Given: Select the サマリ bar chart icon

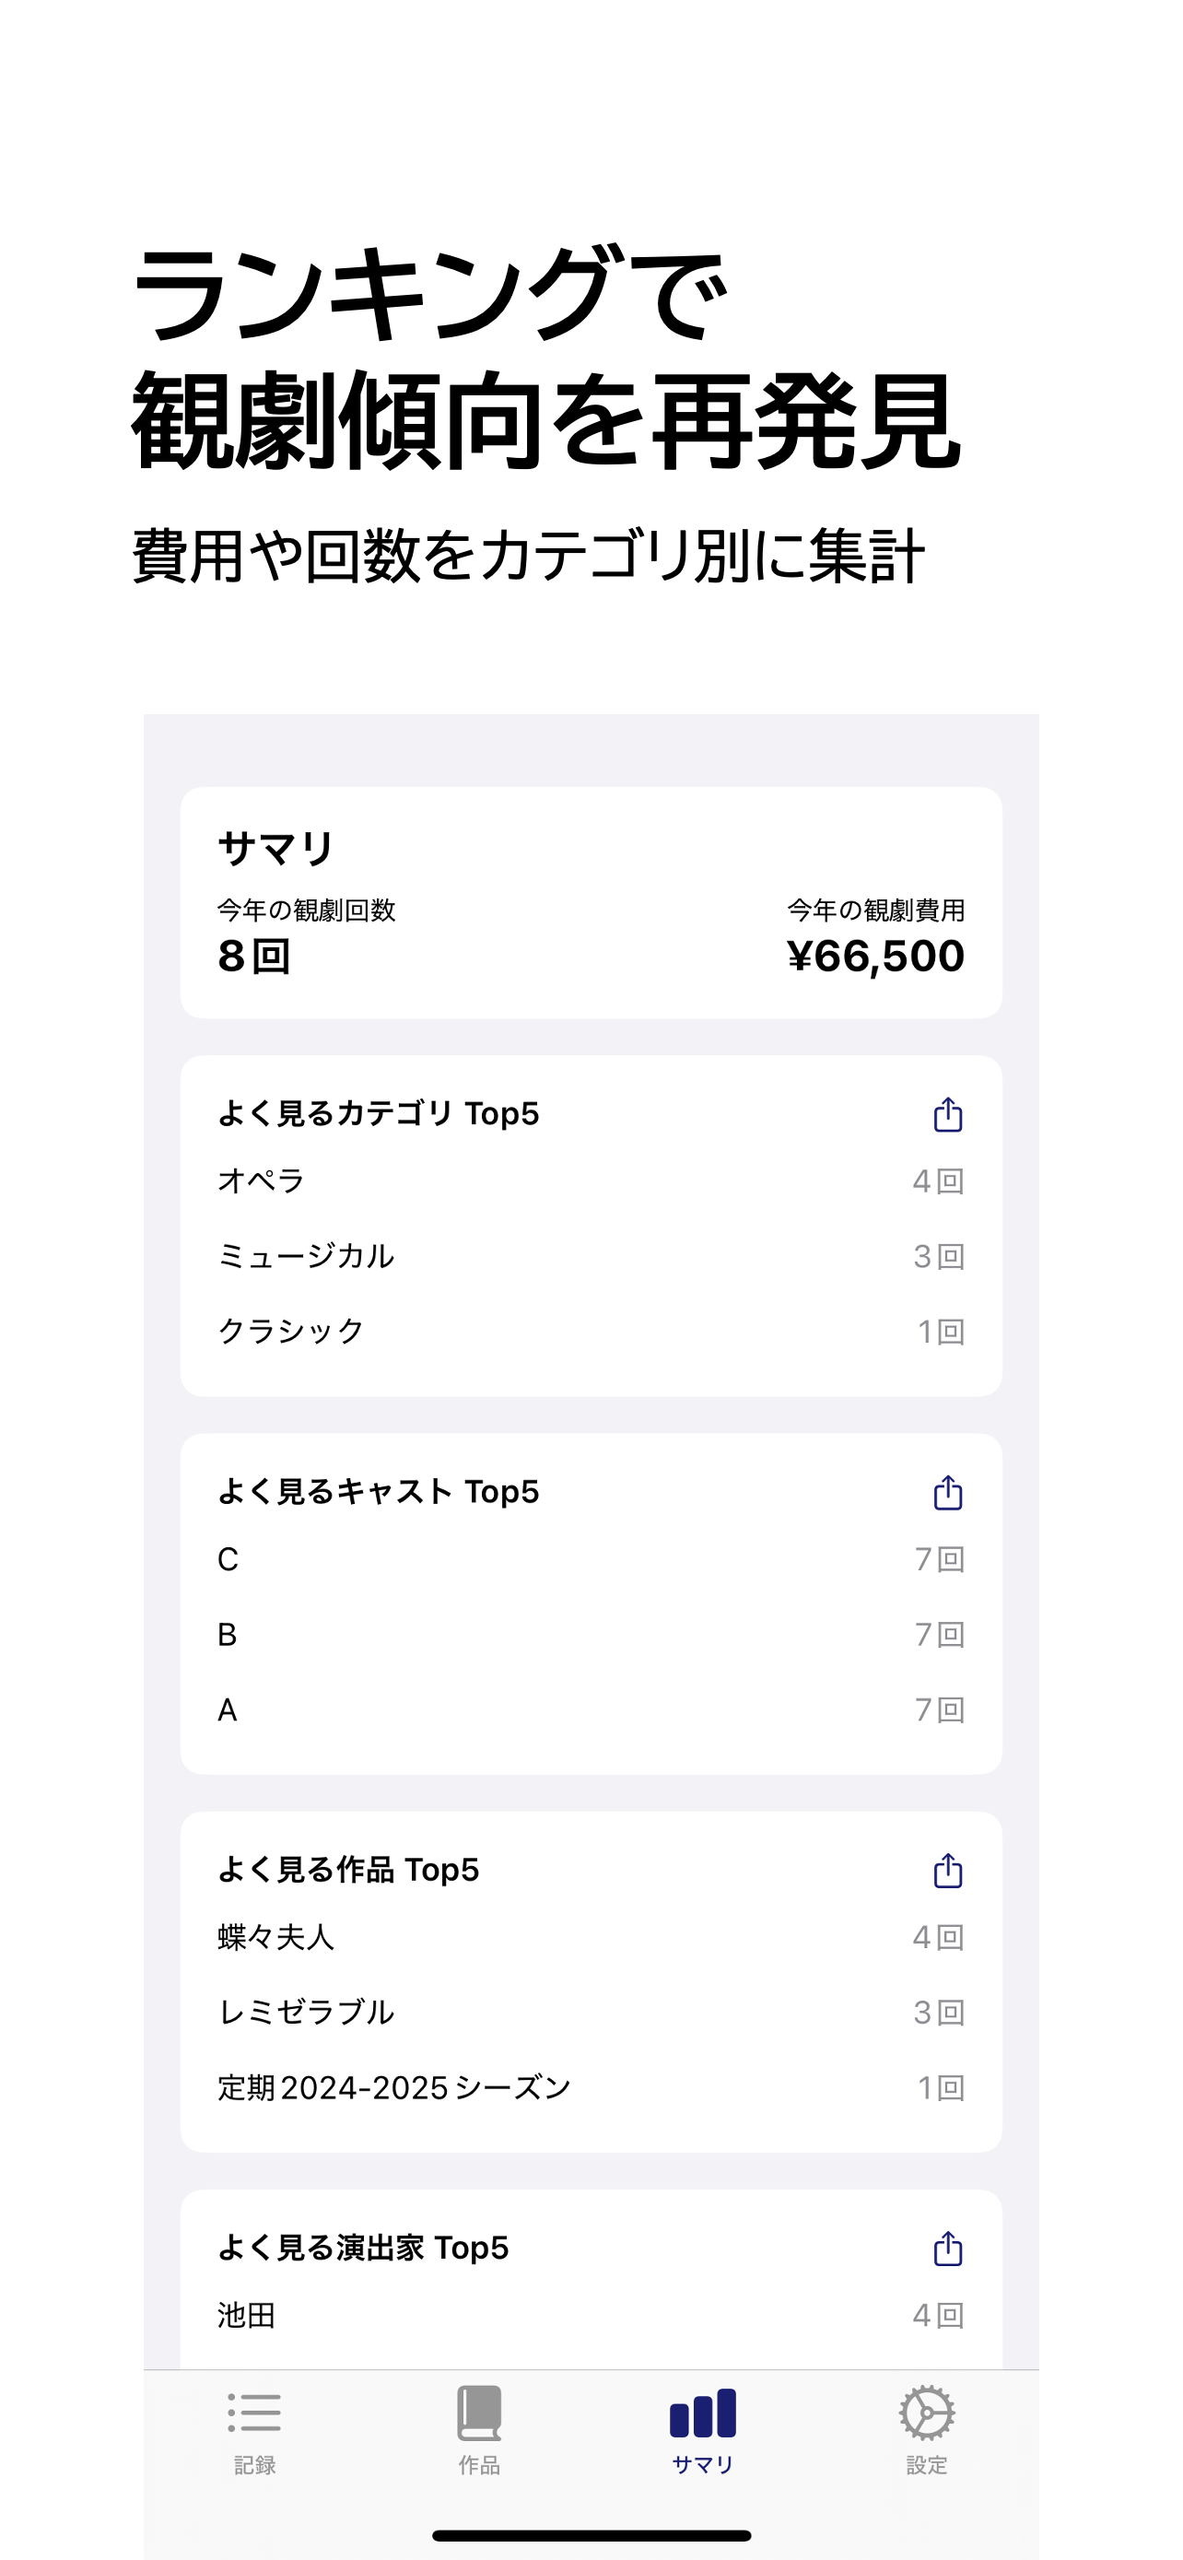Looking at the screenshot, I should point(702,2412).
